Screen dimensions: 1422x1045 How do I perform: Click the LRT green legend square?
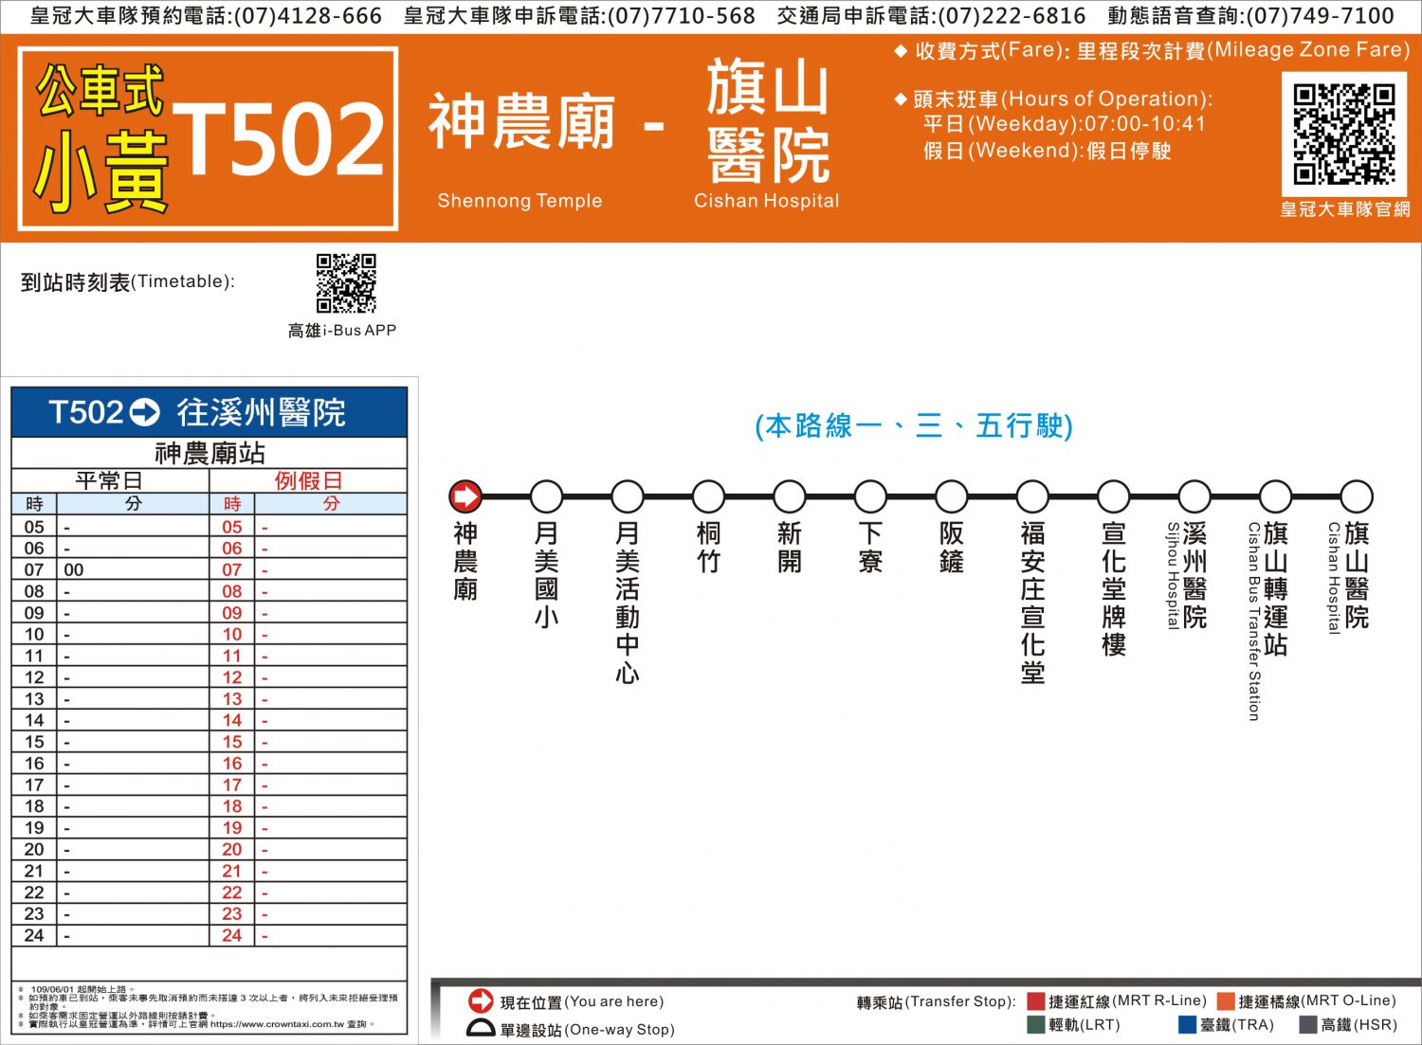point(1035,1024)
